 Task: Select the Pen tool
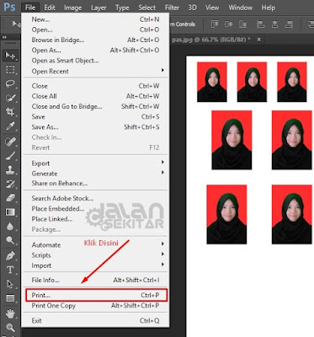[10, 255]
